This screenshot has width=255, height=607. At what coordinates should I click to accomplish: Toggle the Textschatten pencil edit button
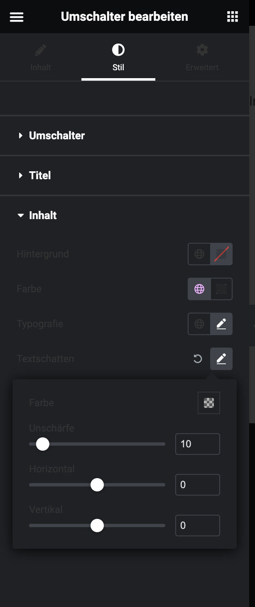(x=221, y=359)
